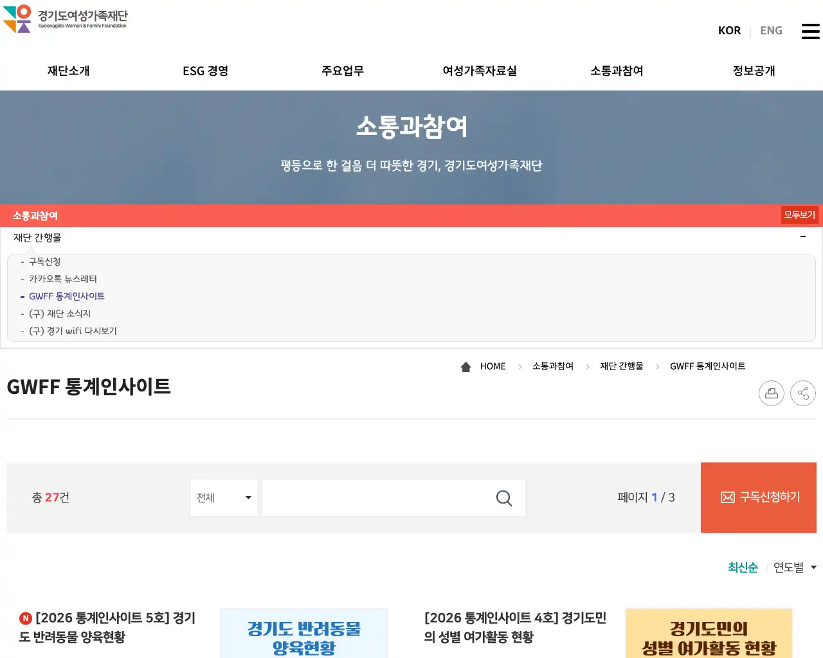Click the Gyeonggido Women & Family Foundation logo
This screenshot has width=823, height=658.
(65, 19)
